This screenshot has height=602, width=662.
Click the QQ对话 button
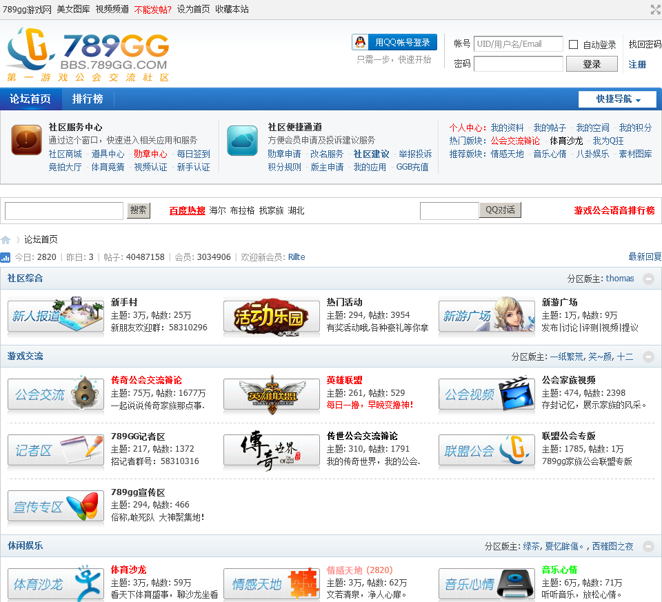tap(501, 210)
